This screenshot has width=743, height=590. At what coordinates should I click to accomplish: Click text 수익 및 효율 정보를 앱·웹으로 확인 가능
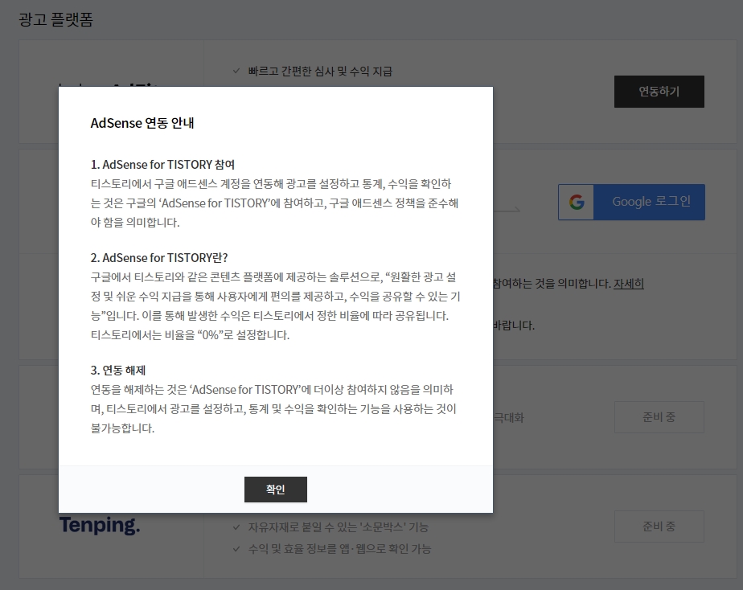[x=340, y=549]
